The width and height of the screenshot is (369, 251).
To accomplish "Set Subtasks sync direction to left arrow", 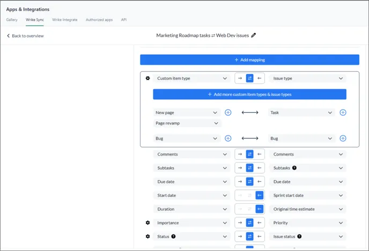I will click(x=260, y=168).
